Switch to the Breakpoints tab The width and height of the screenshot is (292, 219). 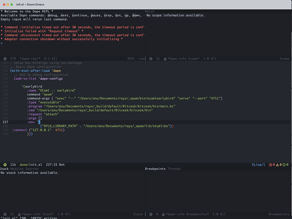(x=155, y=169)
